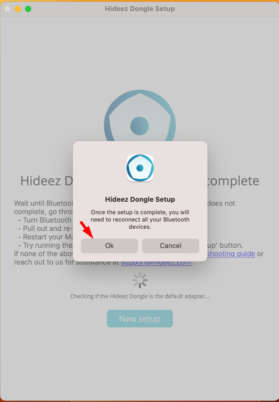This screenshot has width=279, height=402.
Task: Click the bold Hideez Dongle Setup dialog heading
Action: [140, 199]
